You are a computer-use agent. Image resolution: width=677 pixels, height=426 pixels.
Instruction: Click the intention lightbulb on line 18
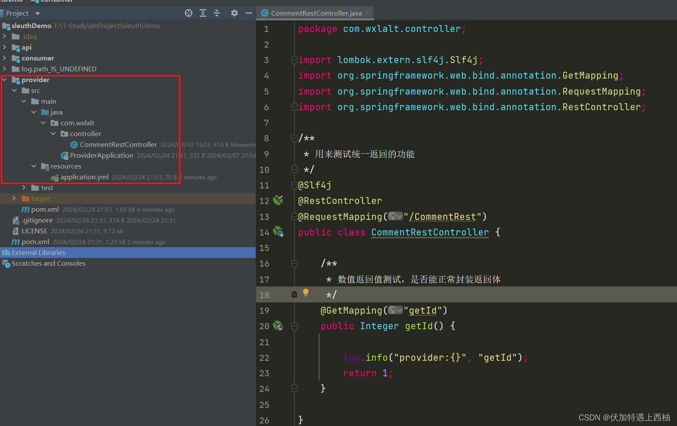306,293
